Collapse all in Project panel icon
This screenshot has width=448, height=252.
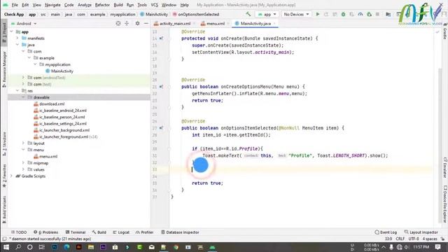click(x=127, y=23)
